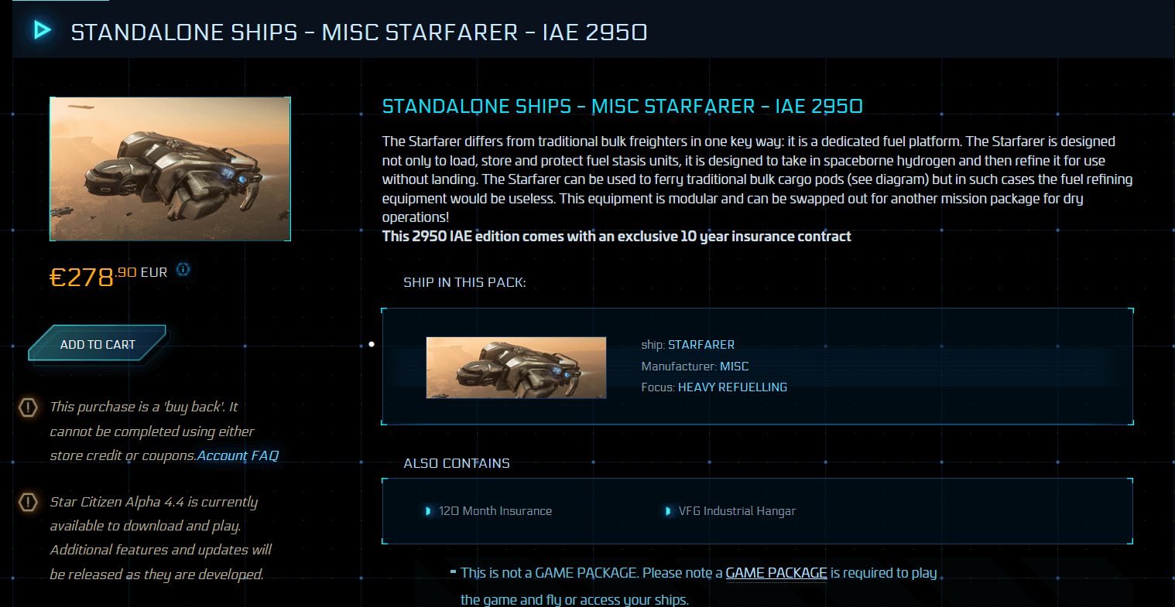The width and height of the screenshot is (1175, 607).
Task: Click the white title in the top header bar
Action: [358, 32]
